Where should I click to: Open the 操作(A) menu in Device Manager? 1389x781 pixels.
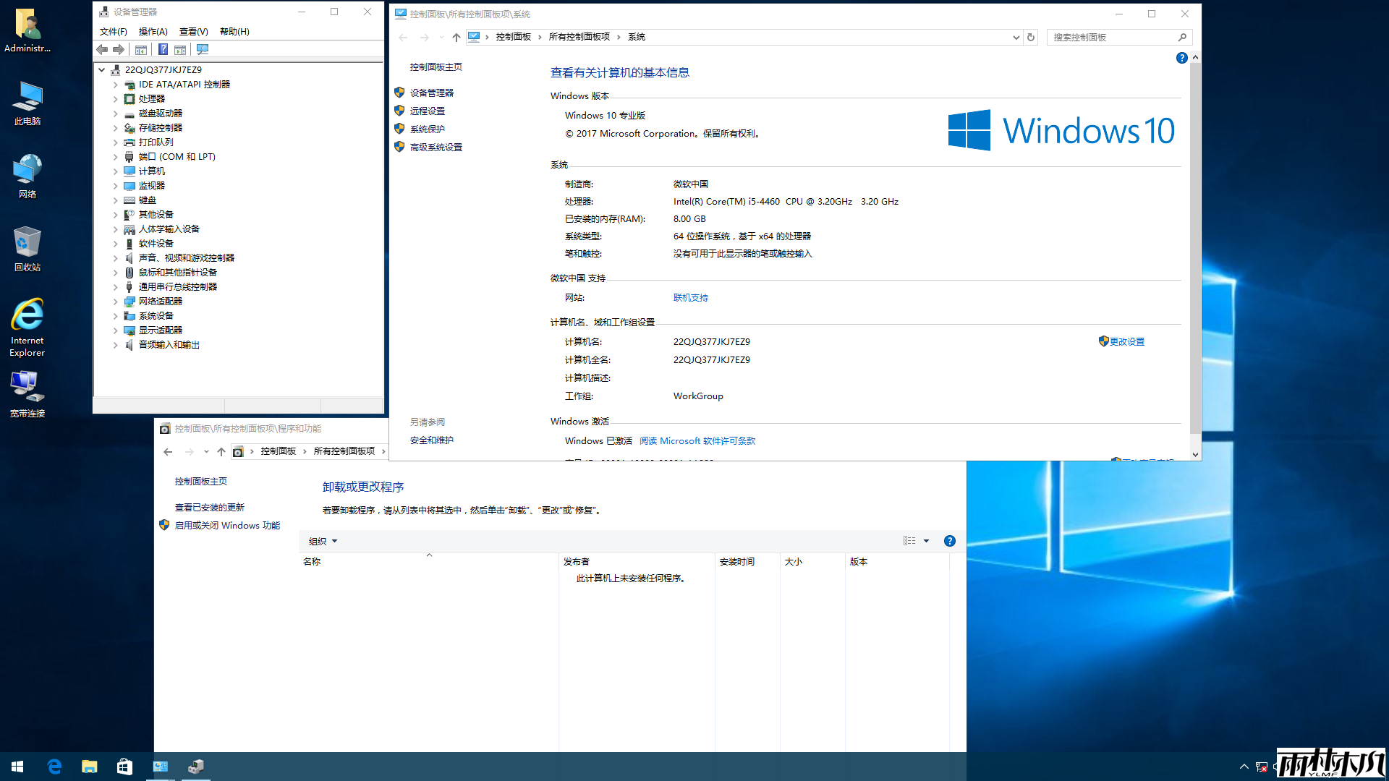coord(153,31)
